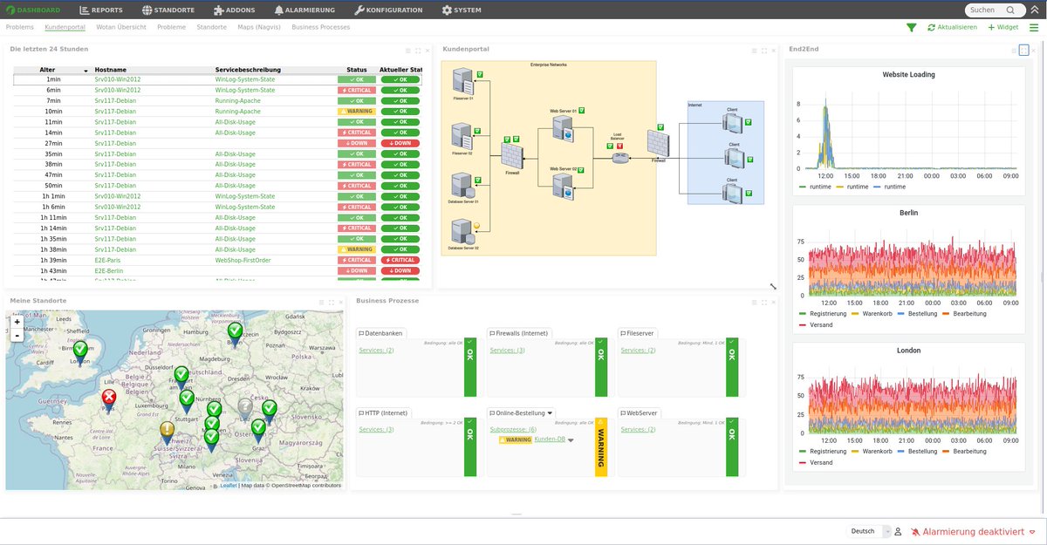Switch to the Probleme tab
The image size is (1047, 545).
[x=171, y=27]
